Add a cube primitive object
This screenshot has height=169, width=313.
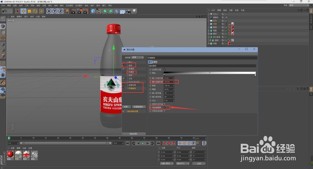pyautogui.click(x=93, y=11)
